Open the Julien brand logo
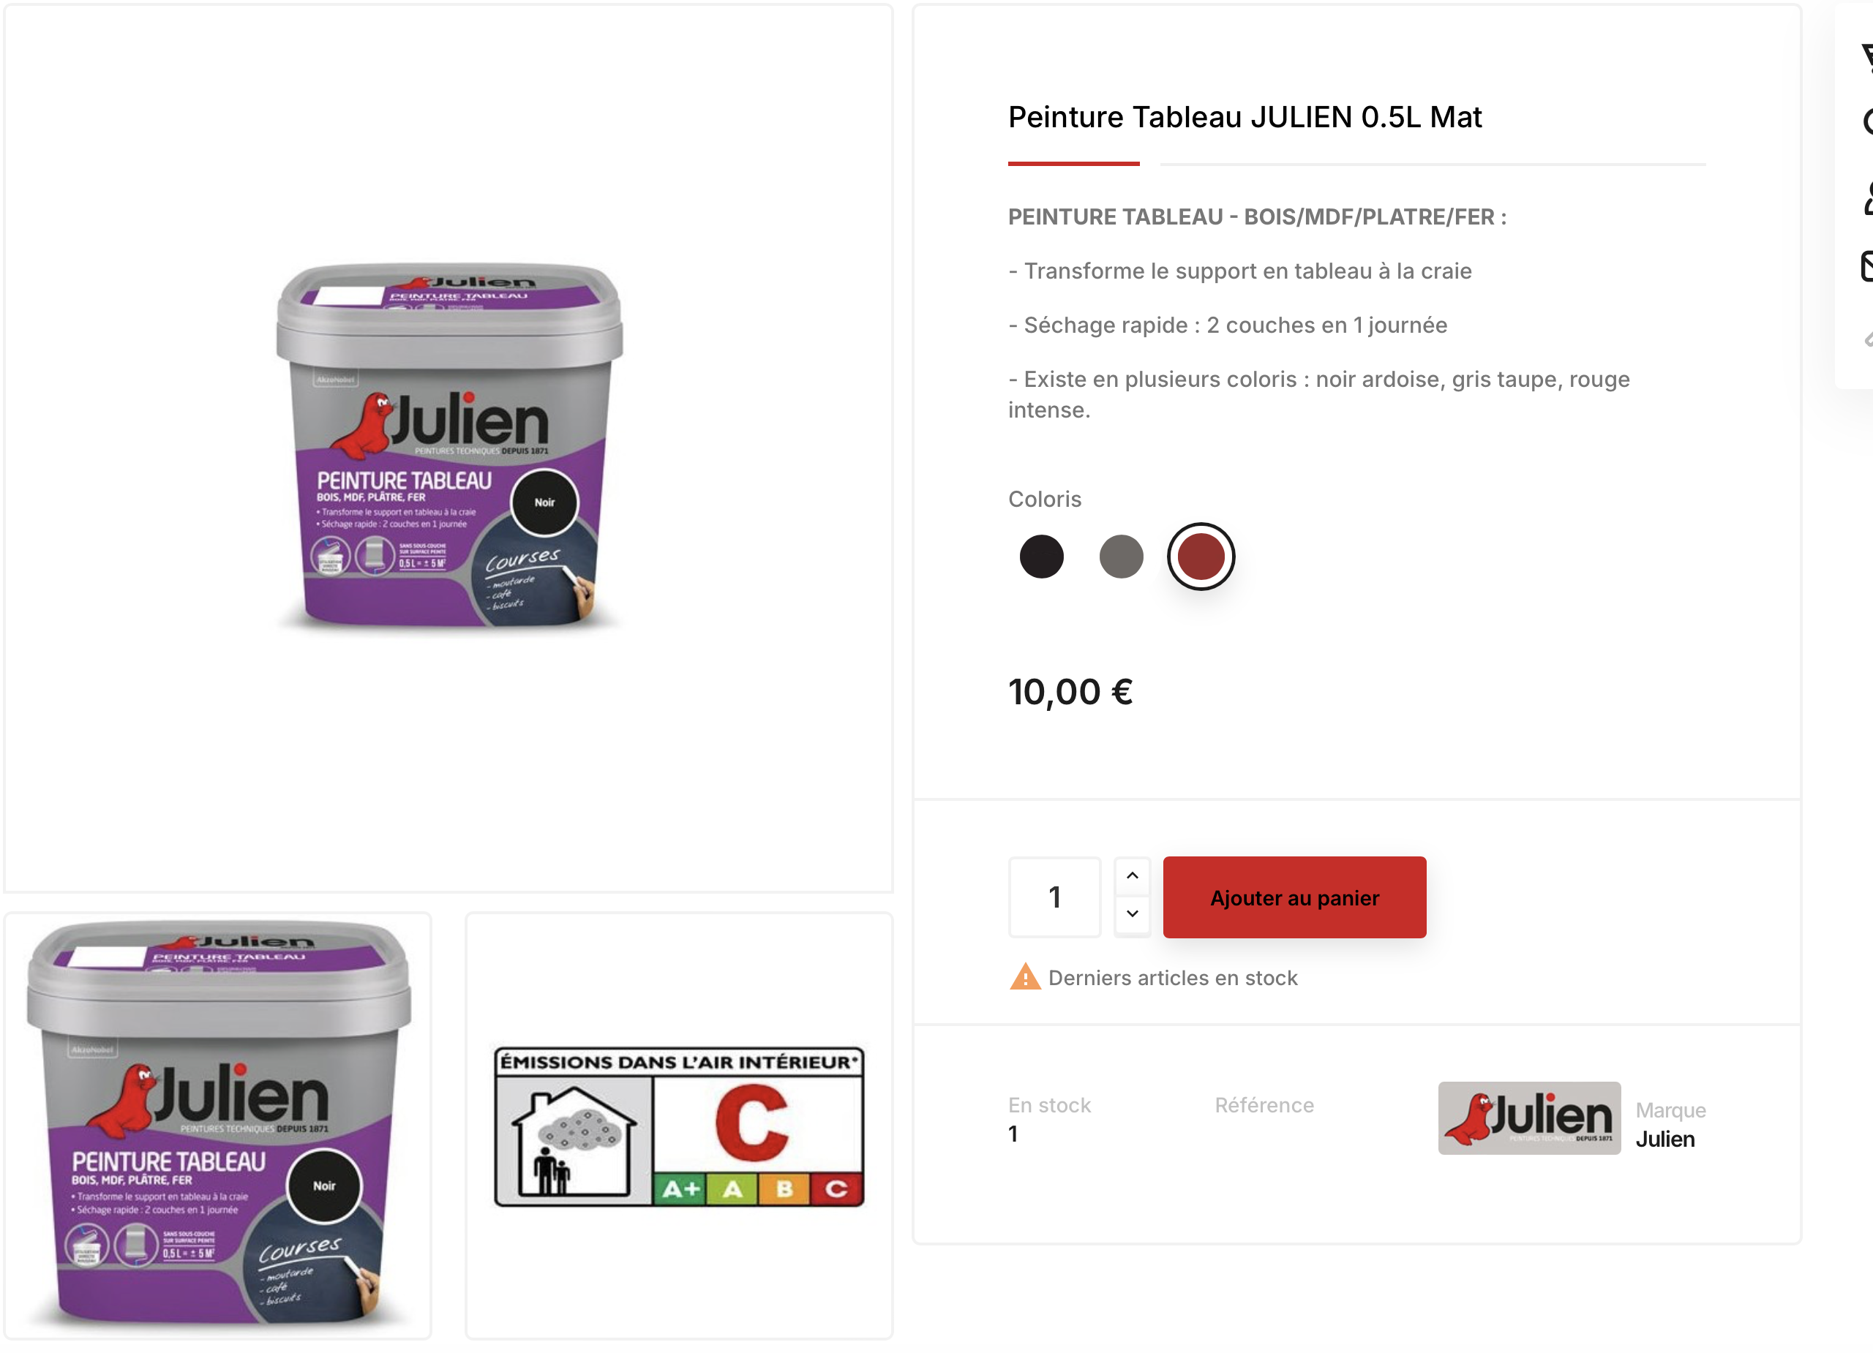This screenshot has height=1353, width=1873. (x=1528, y=1118)
